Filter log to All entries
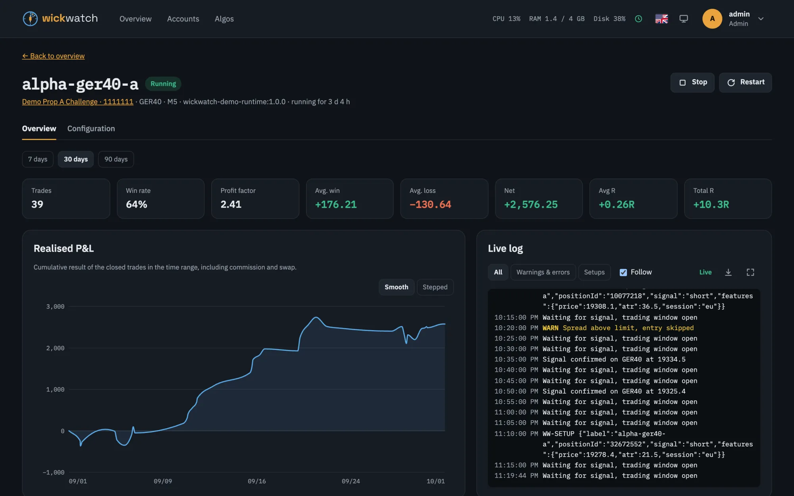This screenshot has height=496, width=794. point(498,272)
